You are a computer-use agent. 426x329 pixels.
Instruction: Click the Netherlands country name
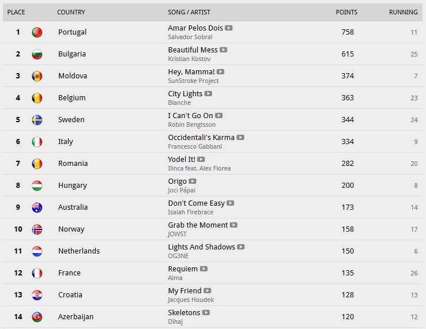79,251
